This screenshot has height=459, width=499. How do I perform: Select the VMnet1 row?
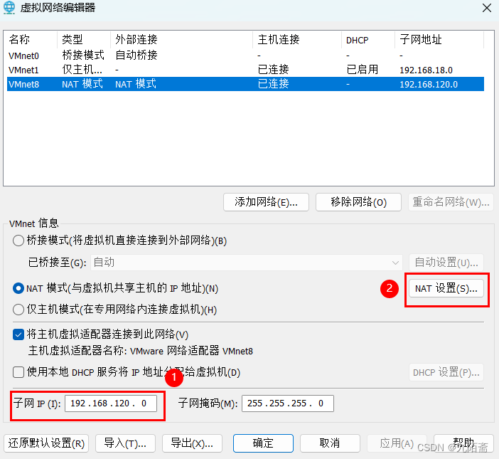pos(245,70)
